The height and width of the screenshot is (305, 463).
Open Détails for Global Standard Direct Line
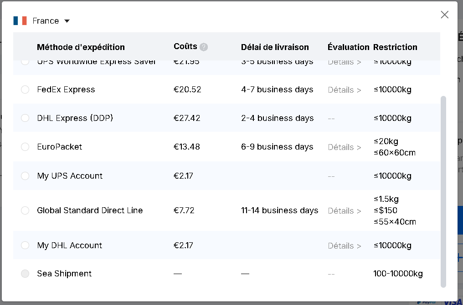(x=345, y=211)
